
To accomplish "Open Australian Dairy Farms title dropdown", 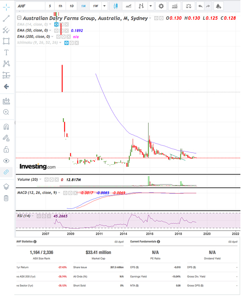I will [150, 18].
